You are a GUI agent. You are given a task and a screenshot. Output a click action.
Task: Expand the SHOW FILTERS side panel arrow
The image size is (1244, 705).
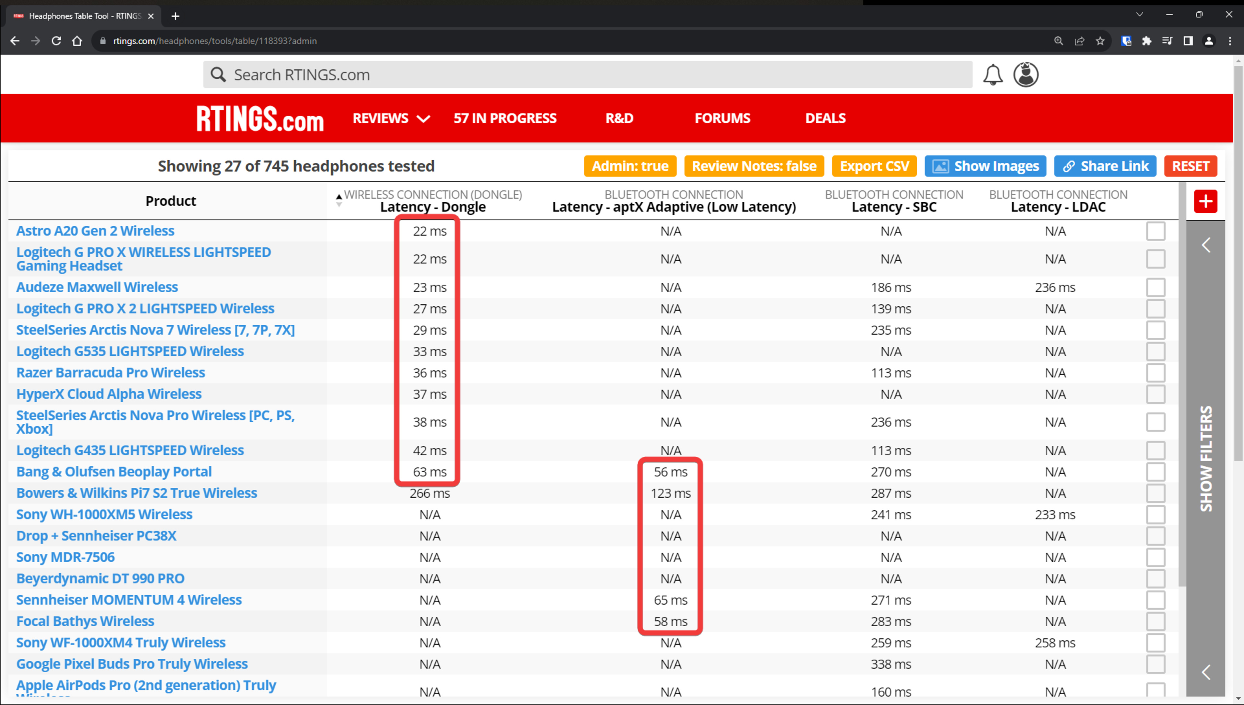[1206, 245]
